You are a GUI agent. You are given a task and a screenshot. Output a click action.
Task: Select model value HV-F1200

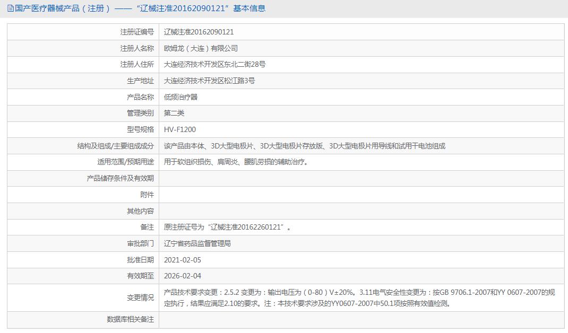pyautogui.click(x=180, y=129)
